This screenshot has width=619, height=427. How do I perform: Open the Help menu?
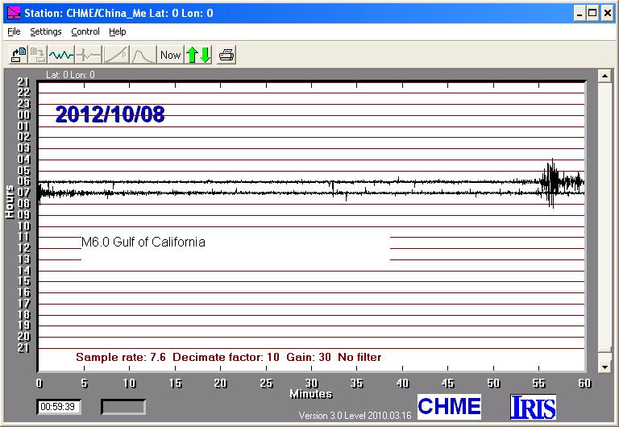pos(118,31)
